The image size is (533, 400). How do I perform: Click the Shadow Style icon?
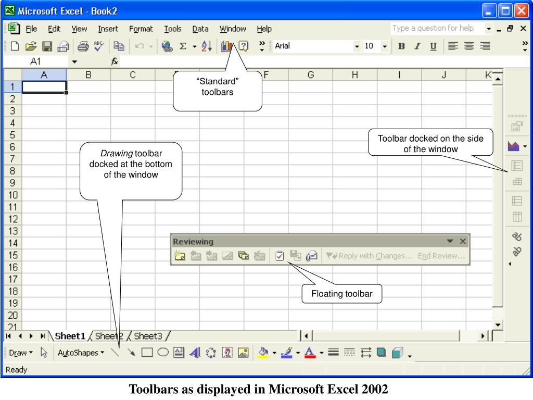[x=382, y=353]
